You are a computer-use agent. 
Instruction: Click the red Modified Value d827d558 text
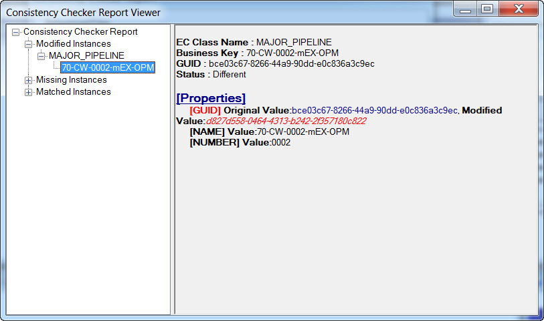coord(286,121)
